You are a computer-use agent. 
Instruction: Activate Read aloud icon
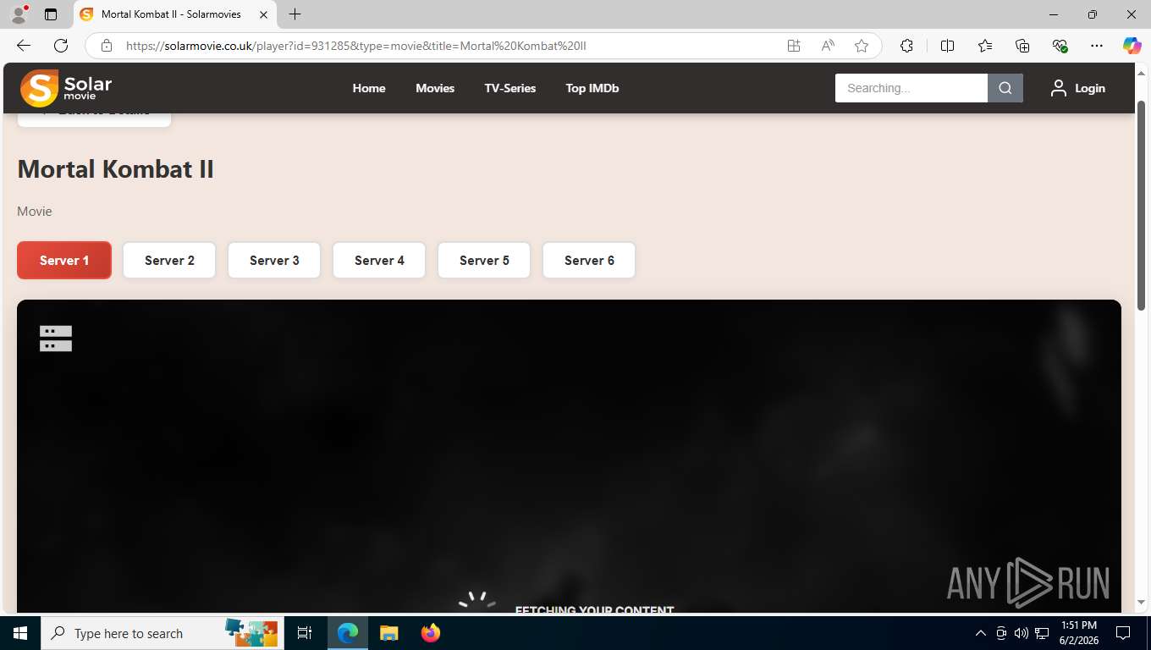(x=828, y=46)
